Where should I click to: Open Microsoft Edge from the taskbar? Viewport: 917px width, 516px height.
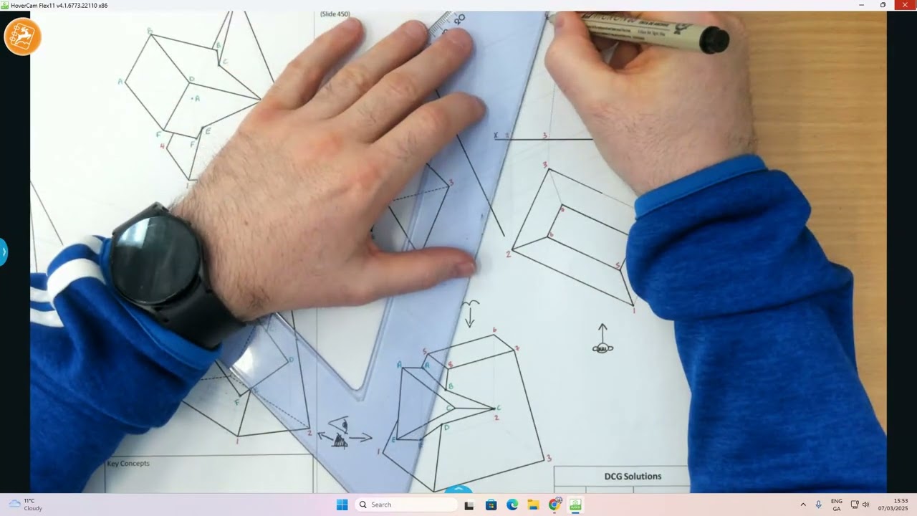click(512, 505)
